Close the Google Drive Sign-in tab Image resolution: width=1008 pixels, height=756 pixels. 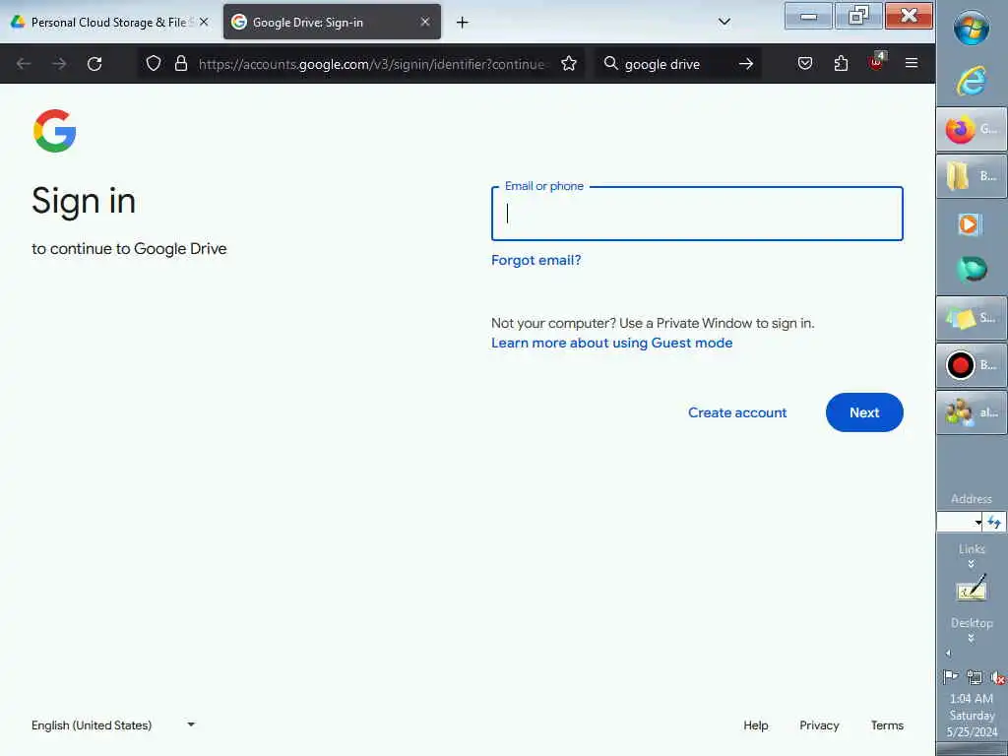pyautogui.click(x=425, y=22)
